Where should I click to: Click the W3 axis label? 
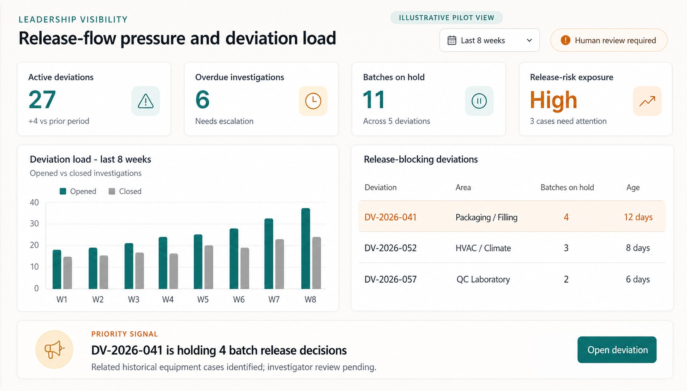[x=134, y=299]
